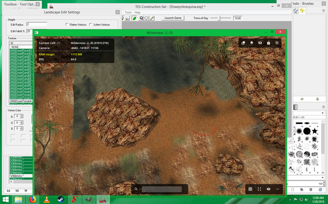328x204 pixels.
Task: Open the Undo panel tab menu arrow
Action: (x=323, y=10)
